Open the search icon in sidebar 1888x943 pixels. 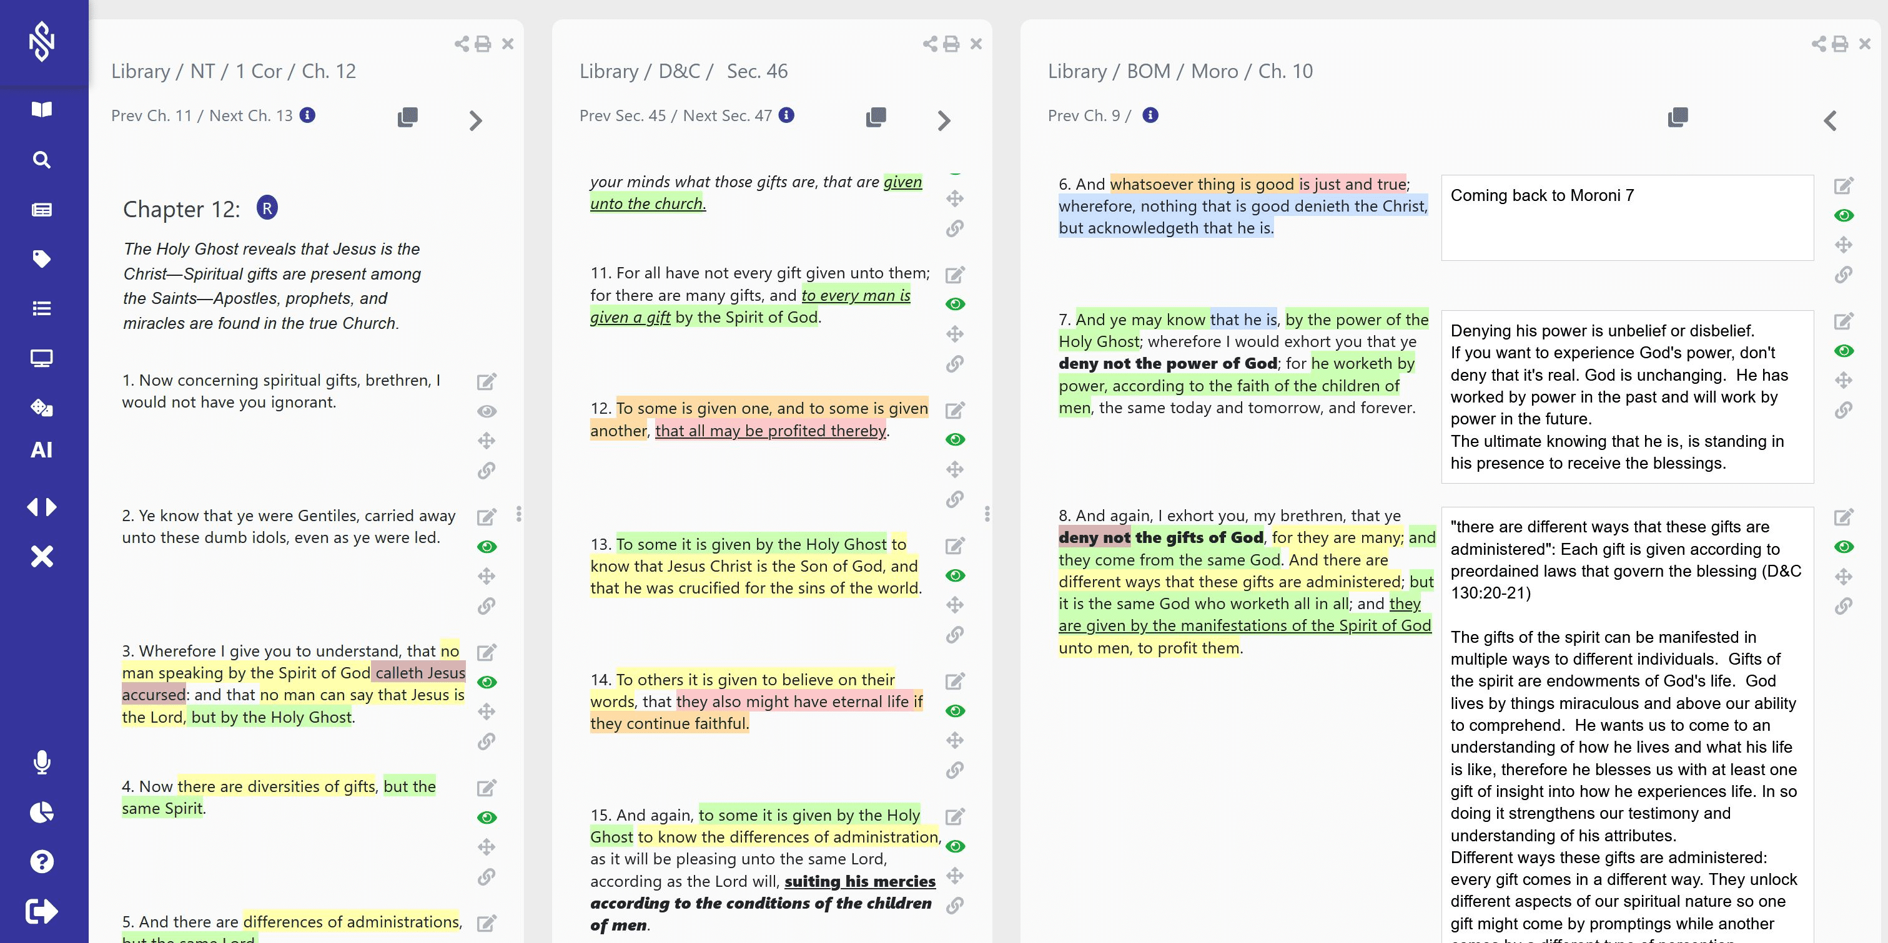coord(42,160)
